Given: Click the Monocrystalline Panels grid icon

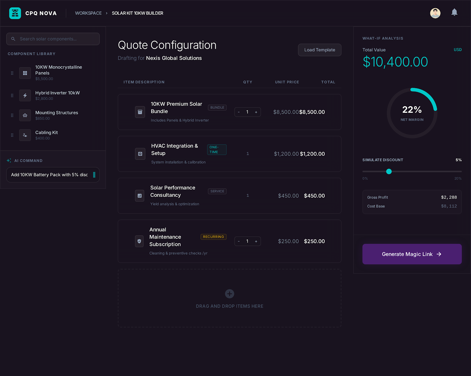Looking at the screenshot, I should 25,73.
